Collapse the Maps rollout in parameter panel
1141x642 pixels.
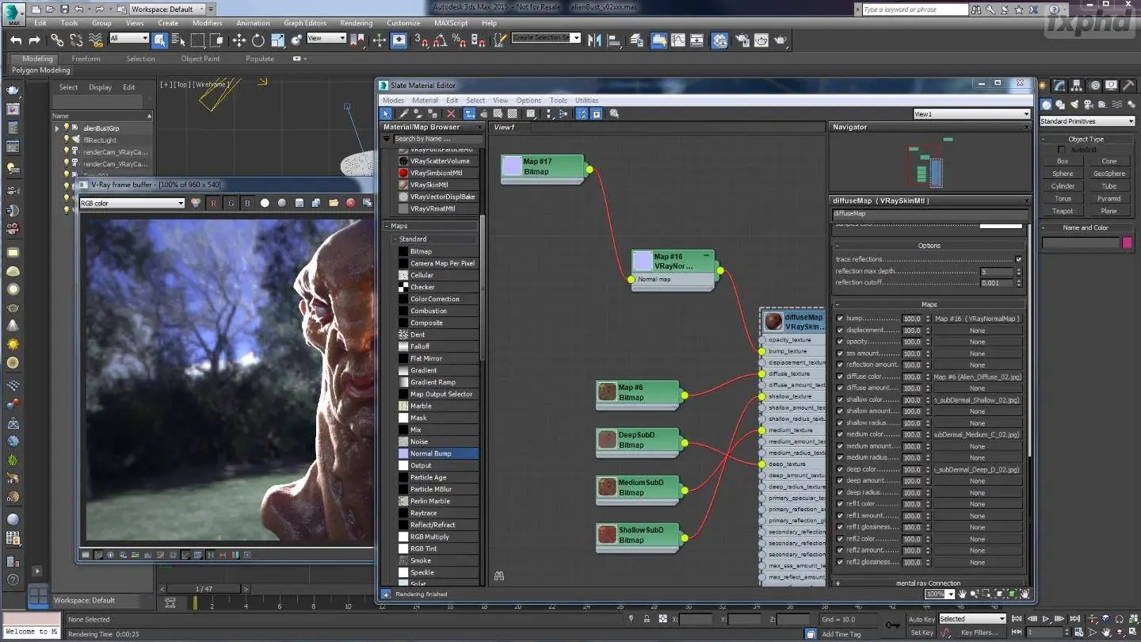click(x=929, y=304)
